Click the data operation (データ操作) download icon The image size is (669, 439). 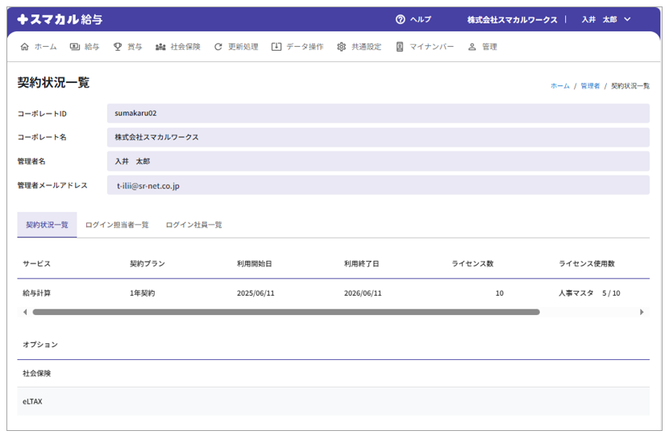click(x=276, y=47)
